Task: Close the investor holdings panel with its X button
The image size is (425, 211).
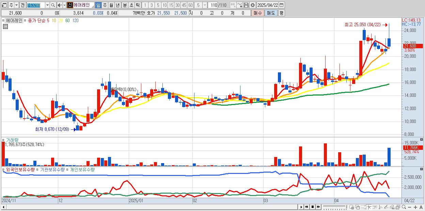Action: pos(422,169)
